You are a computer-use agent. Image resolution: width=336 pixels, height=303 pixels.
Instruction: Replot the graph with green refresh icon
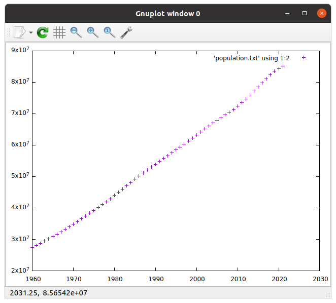pos(43,32)
